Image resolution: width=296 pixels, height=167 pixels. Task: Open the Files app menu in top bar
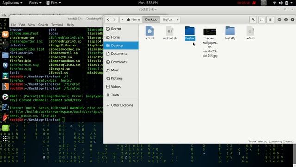coord(54,3)
